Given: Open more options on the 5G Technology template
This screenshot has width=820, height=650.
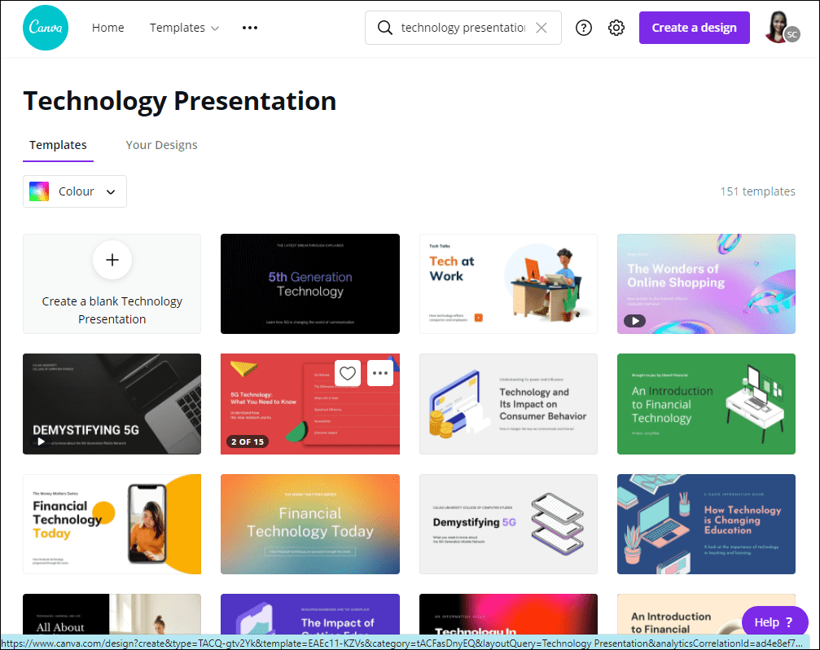Looking at the screenshot, I should [379, 373].
